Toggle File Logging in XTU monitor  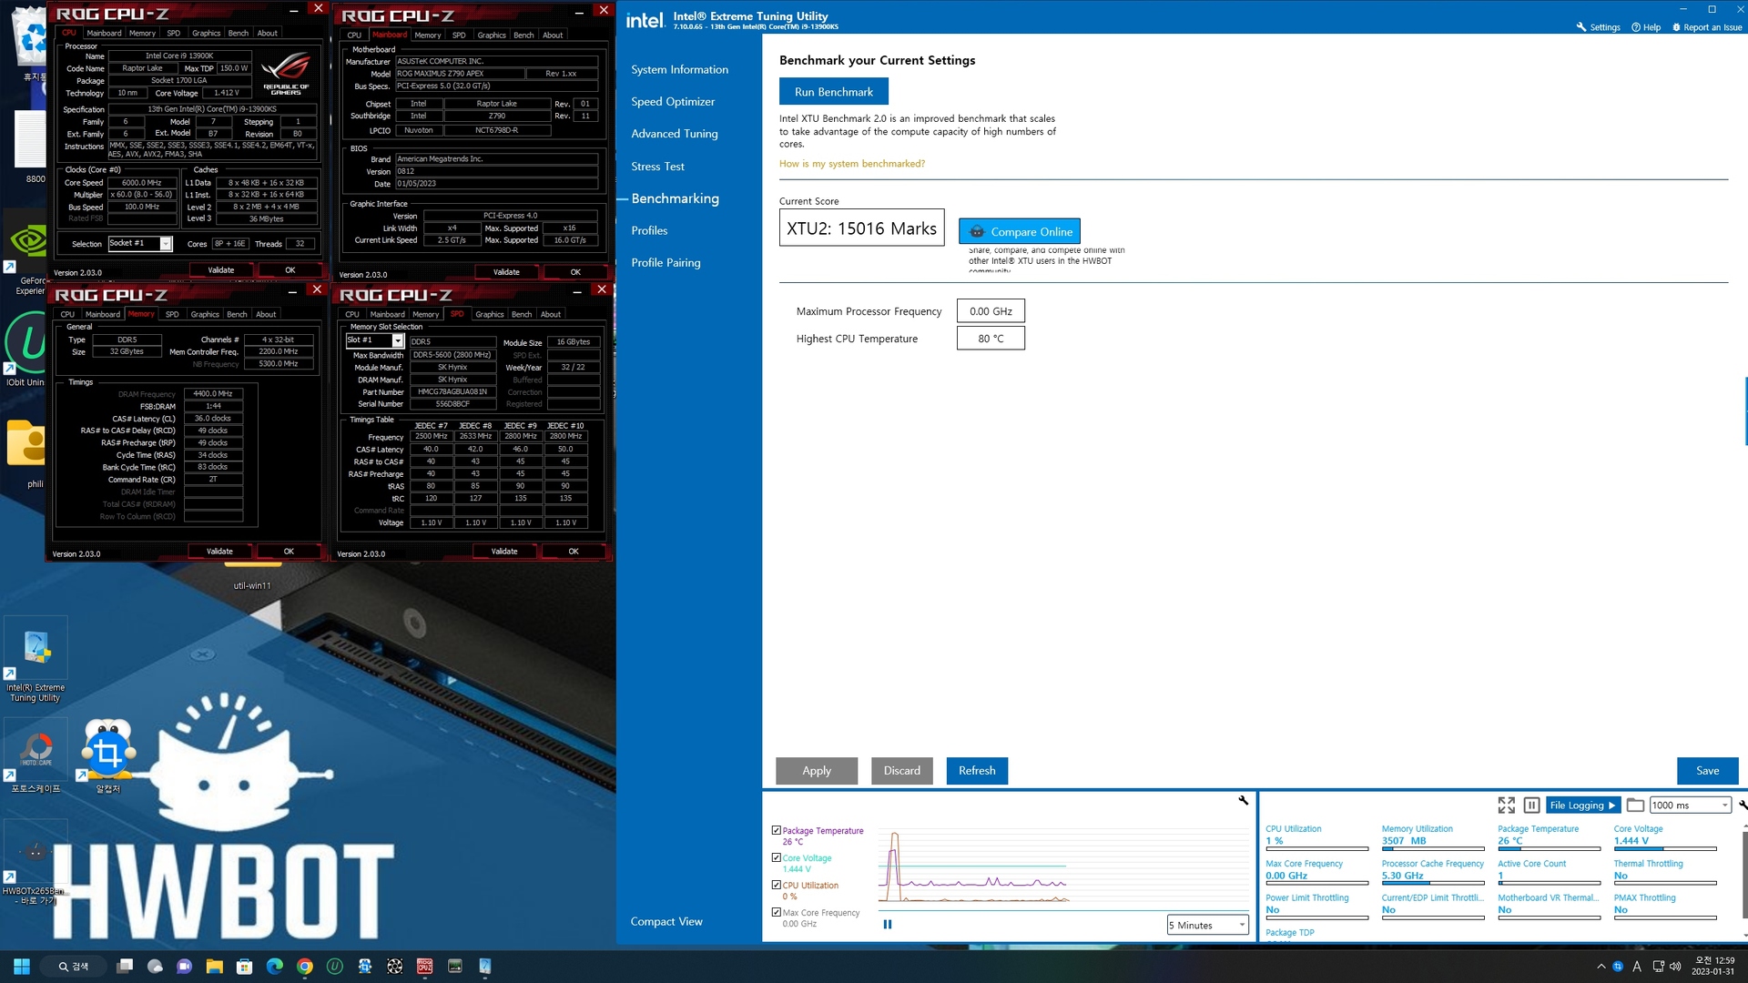pos(1582,805)
